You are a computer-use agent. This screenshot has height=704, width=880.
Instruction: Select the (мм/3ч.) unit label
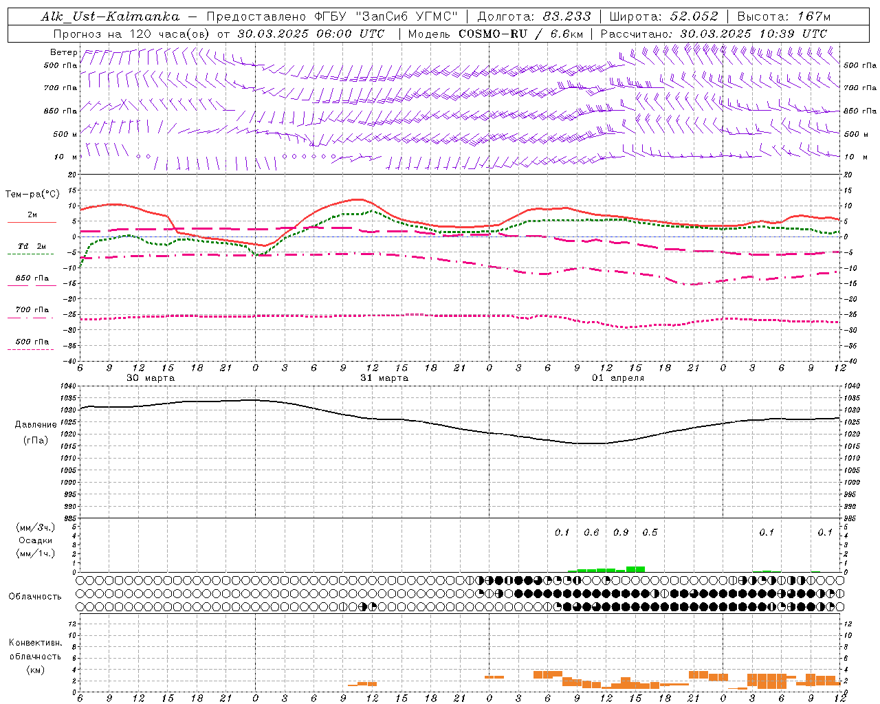click(x=35, y=527)
